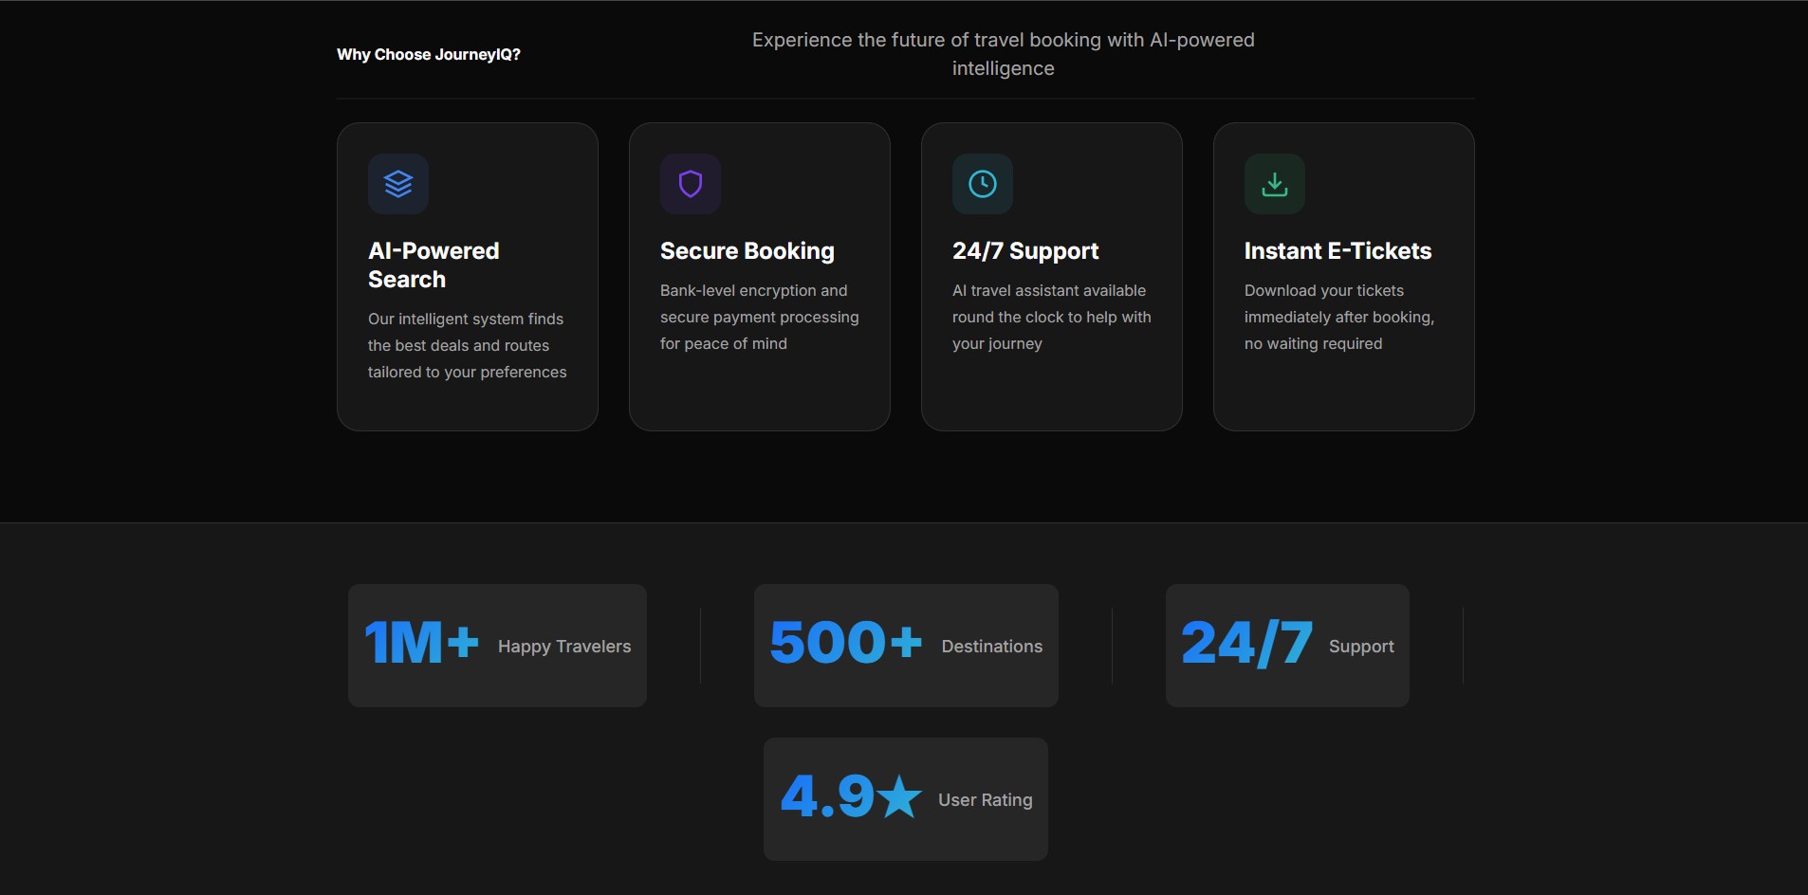Click the Secure Booking shield icon
Viewport: 1808px width, 895px height.
(x=691, y=184)
